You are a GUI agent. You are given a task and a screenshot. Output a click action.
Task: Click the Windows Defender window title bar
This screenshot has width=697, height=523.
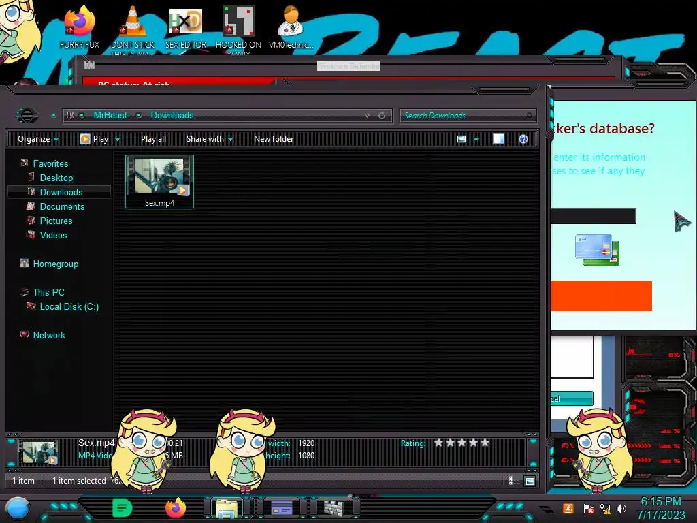pyautogui.click(x=348, y=66)
